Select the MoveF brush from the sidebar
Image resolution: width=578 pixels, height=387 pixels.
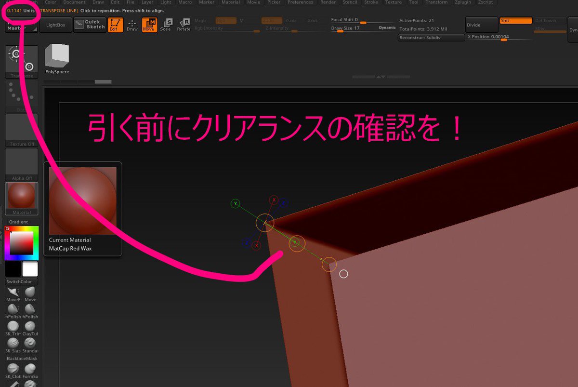pos(13,292)
